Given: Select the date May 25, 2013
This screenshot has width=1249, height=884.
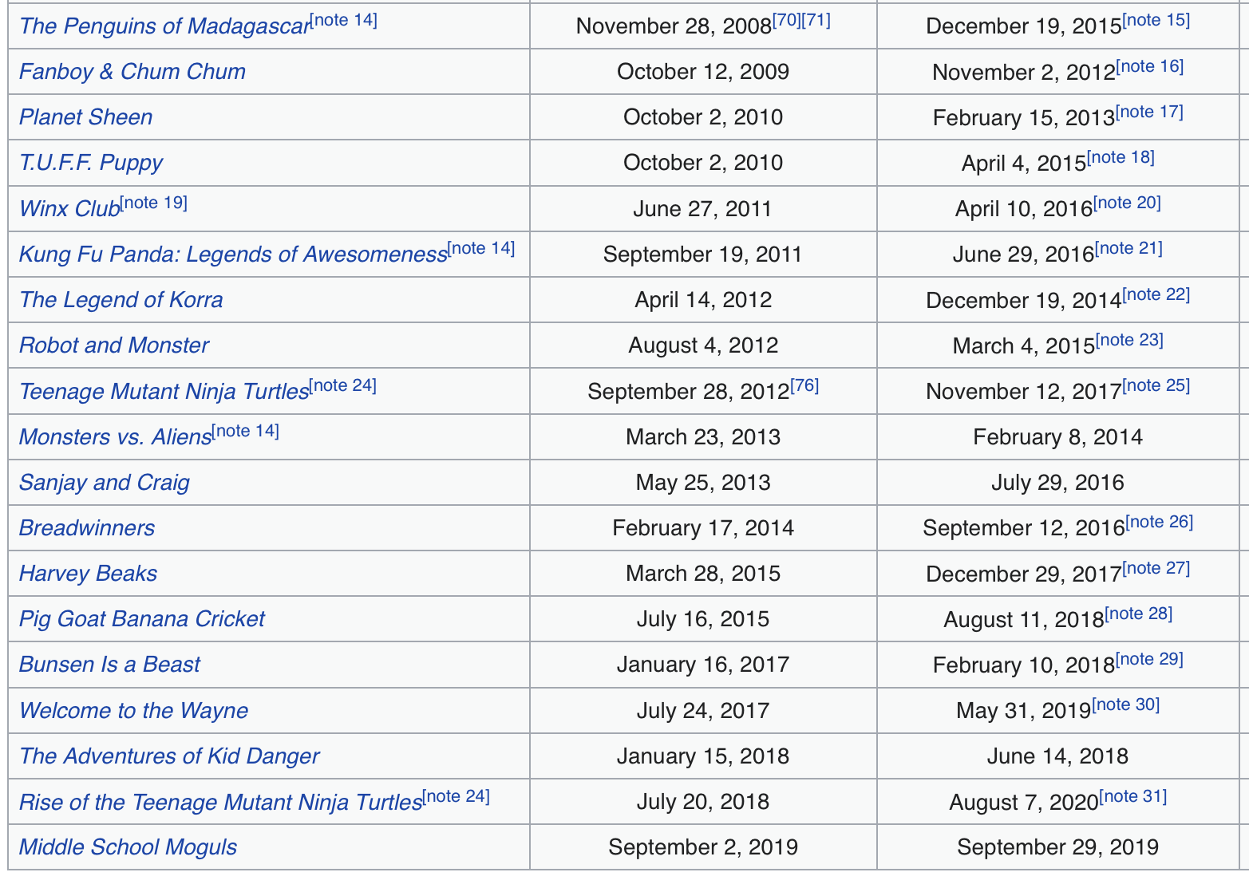Looking at the screenshot, I should point(703,483).
